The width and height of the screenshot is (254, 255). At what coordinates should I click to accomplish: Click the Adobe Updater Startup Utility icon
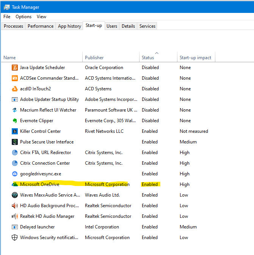(x=15, y=99)
